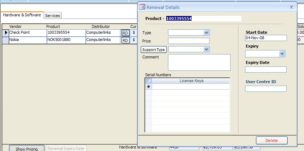Click the red Delete button

pos(272,140)
